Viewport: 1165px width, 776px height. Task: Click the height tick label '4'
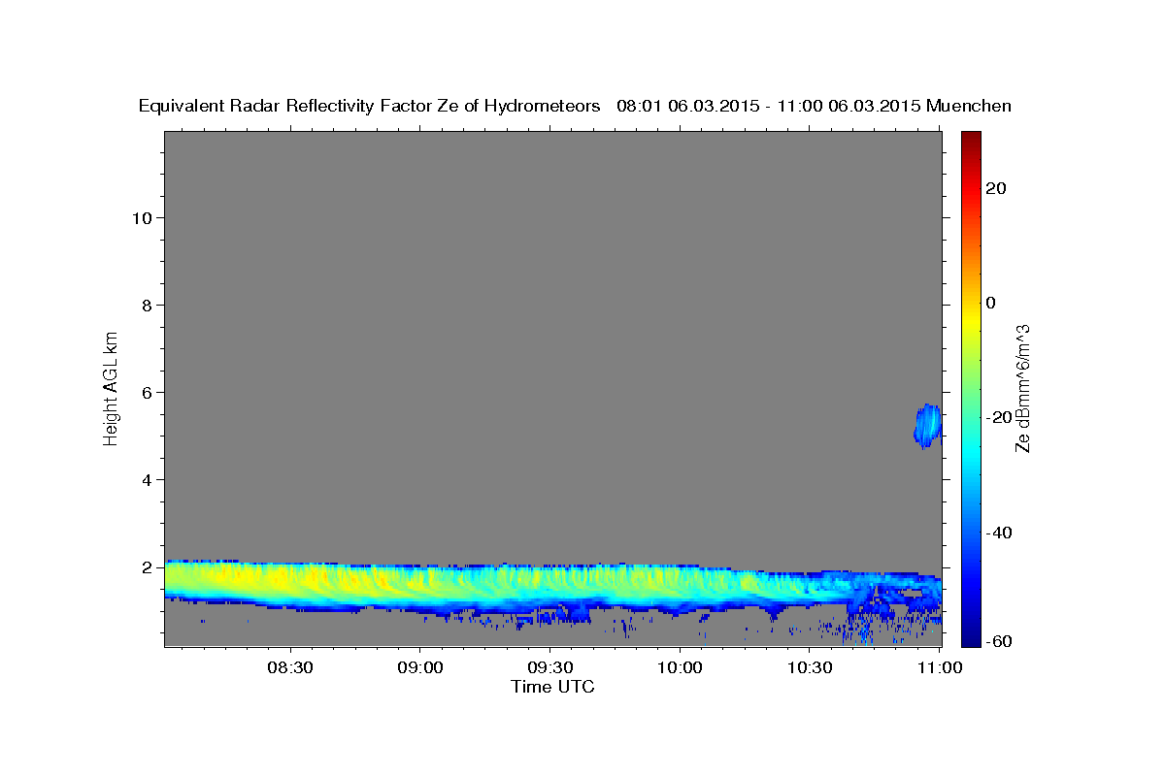(x=145, y=479)
